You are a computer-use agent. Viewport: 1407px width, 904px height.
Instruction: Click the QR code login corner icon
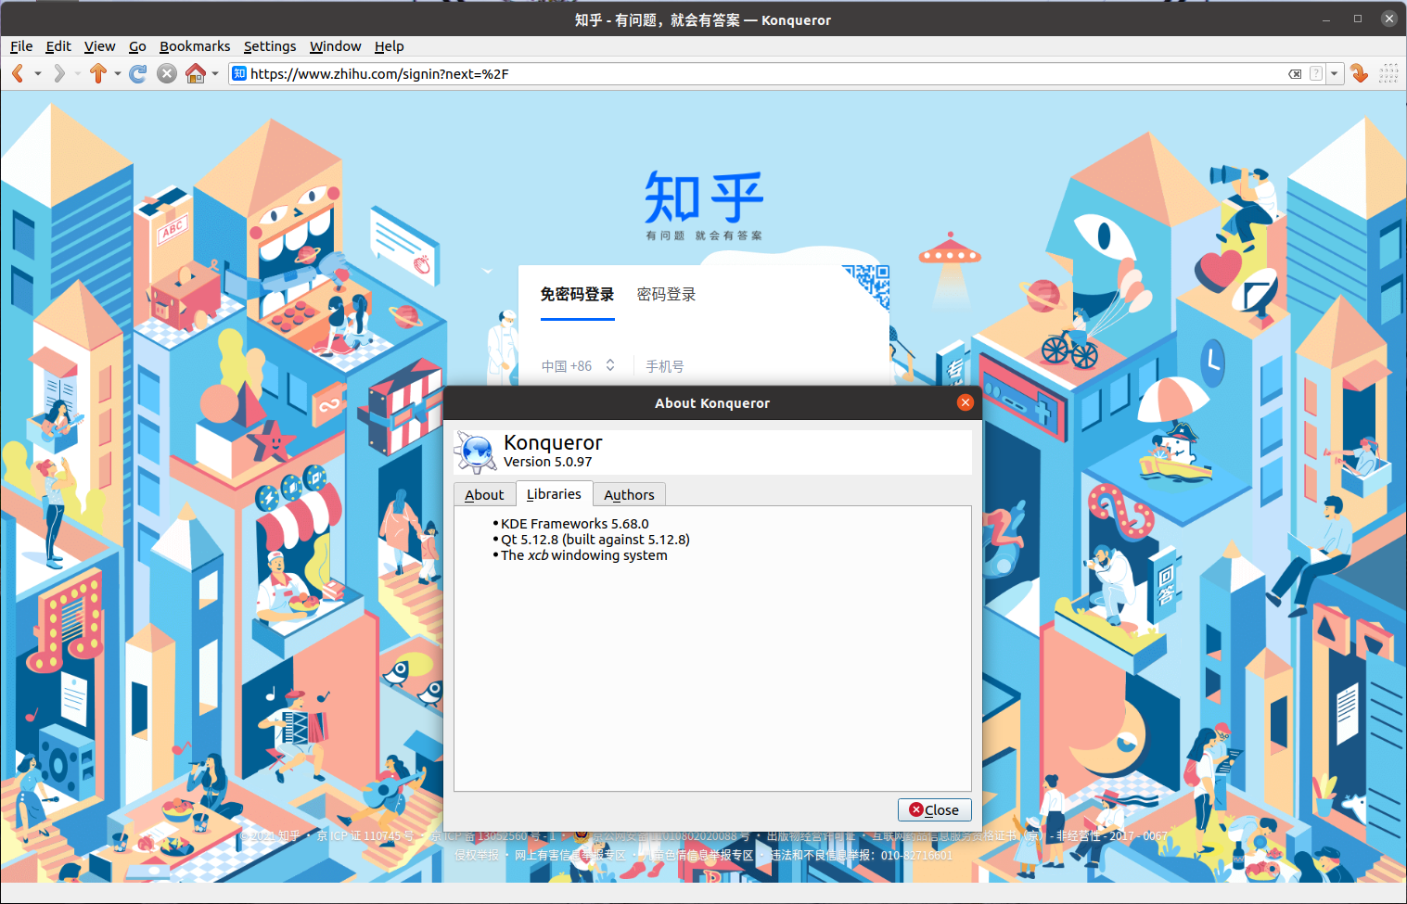coord(866,287)
